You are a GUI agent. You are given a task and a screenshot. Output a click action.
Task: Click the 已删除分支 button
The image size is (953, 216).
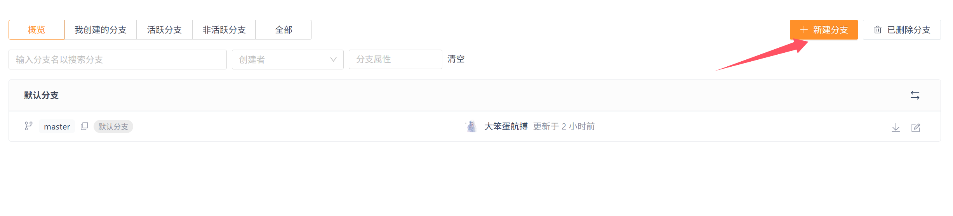(902, 30)
